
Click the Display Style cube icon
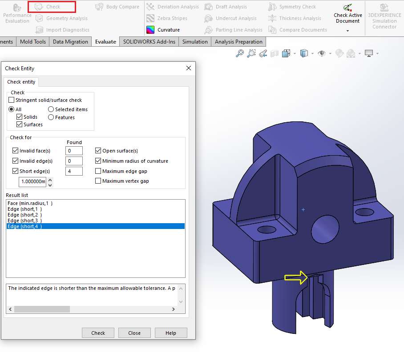(x=304, y=54)
